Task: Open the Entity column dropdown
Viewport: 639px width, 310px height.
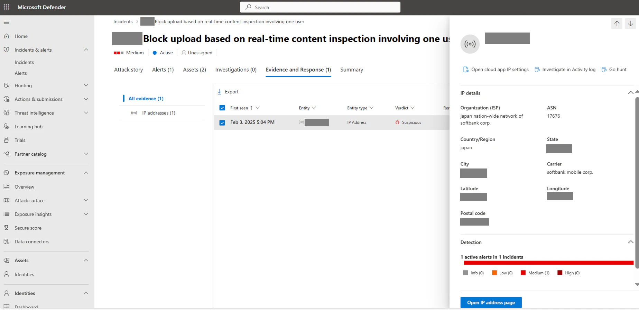Action: tap(314, 108)
